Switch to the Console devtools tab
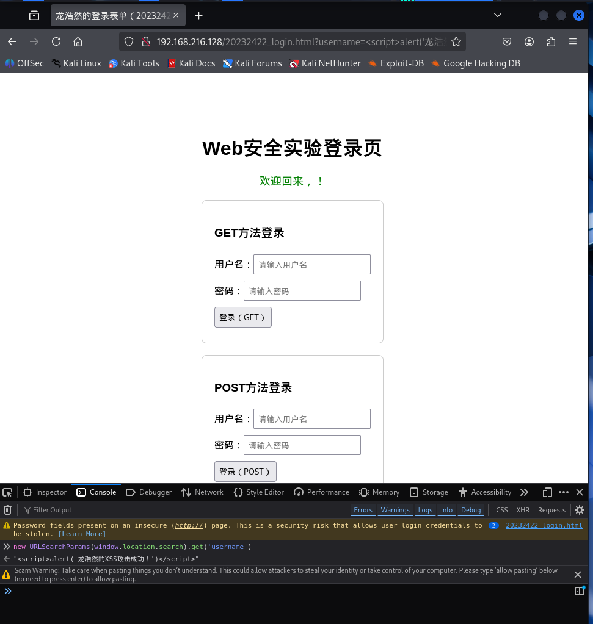Screen dimensions: 593x624 (96, 492)
